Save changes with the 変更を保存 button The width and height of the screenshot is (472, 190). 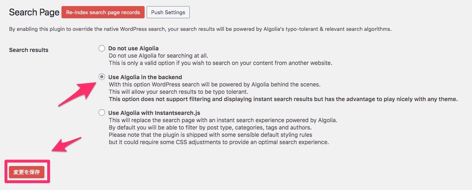[26, 172]
